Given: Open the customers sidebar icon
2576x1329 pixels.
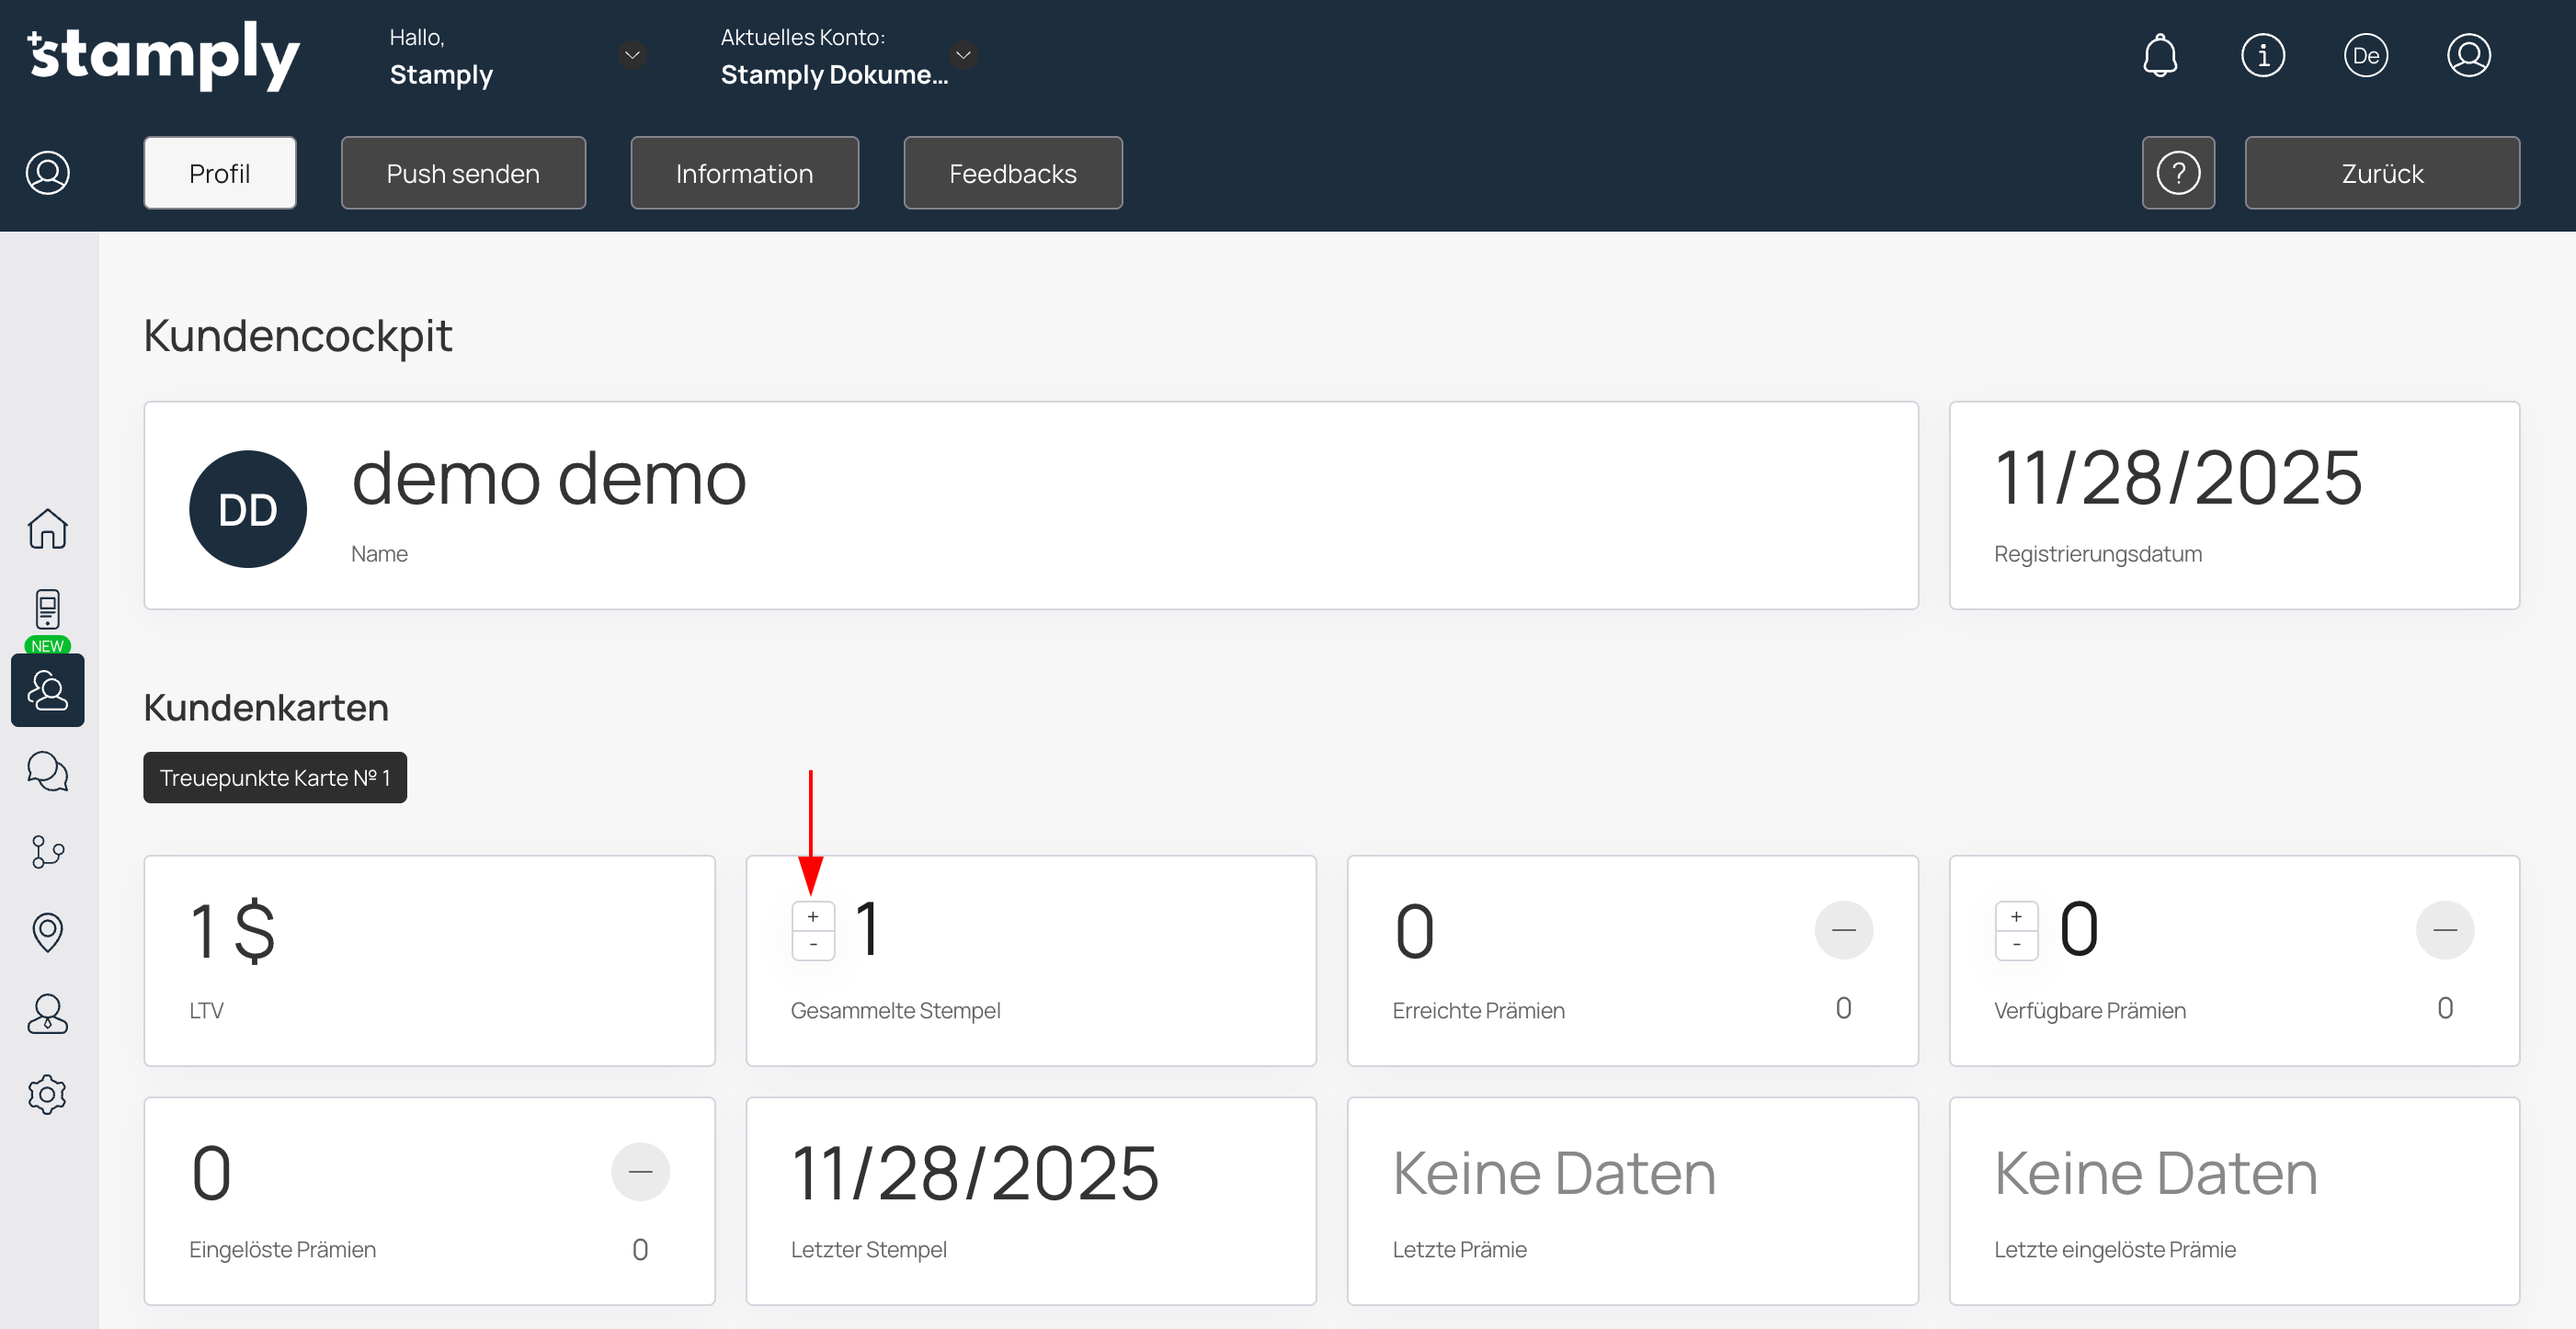Looking at the screenshot, I should click(x=47, y=690).
